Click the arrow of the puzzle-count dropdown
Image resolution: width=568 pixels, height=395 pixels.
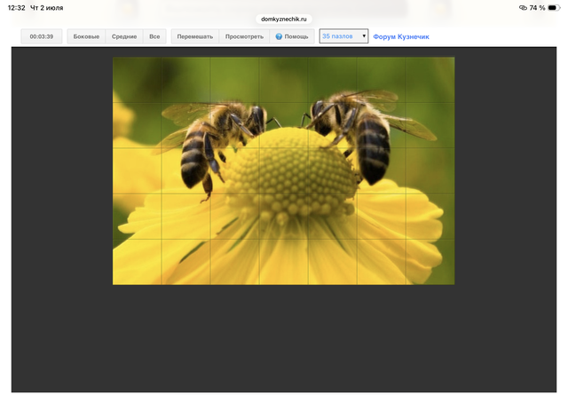[364, 36]
